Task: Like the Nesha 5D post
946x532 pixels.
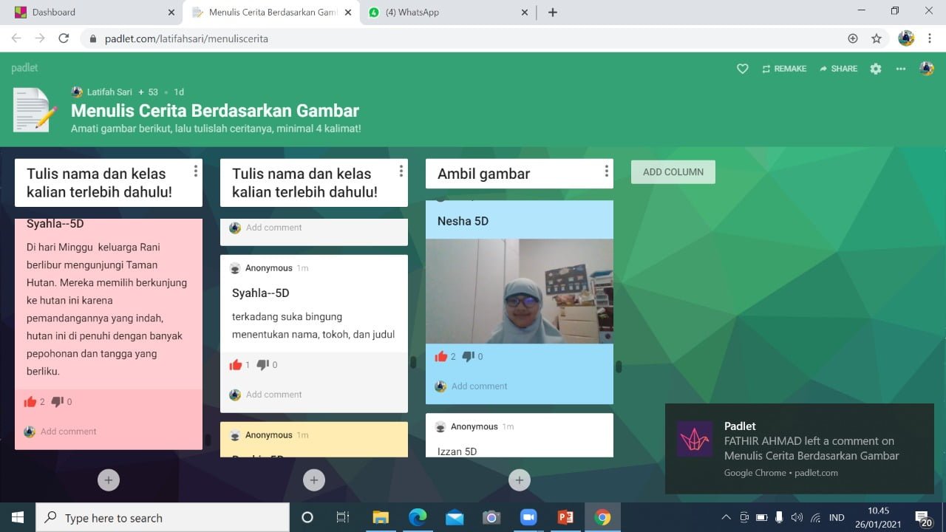Action: pyautogui.click(x=442, y=357)
